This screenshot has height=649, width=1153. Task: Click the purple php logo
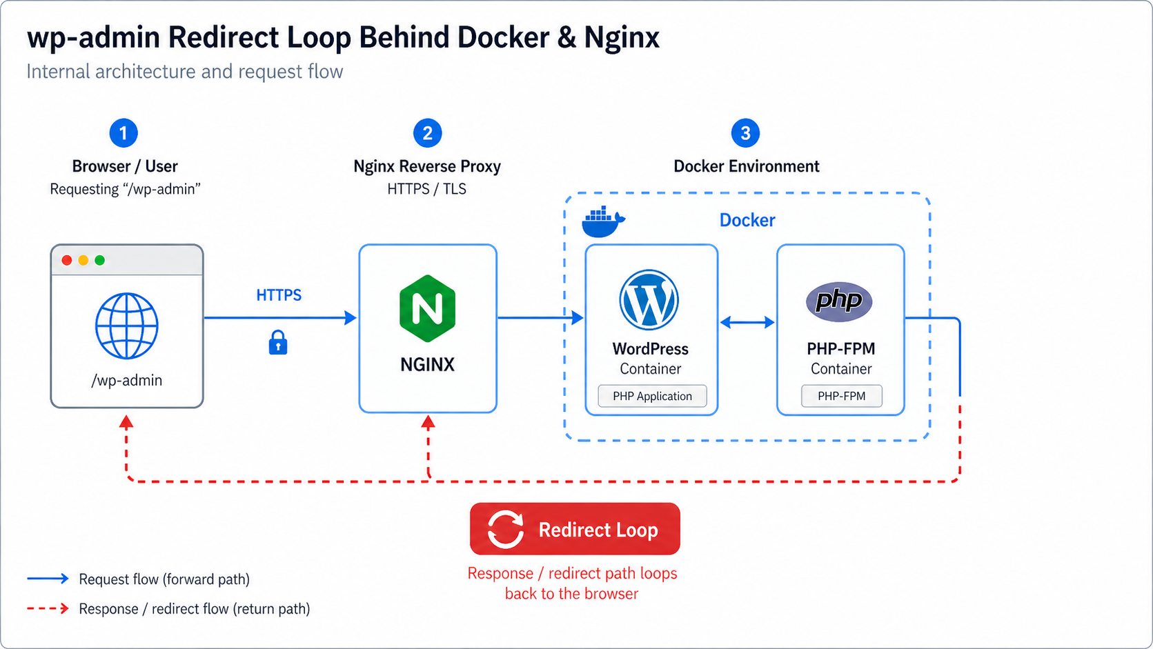840,301
